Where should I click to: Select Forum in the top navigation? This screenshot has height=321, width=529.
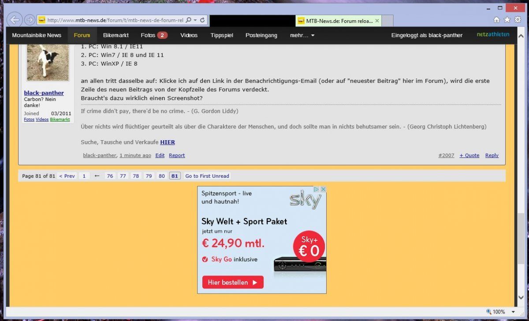pyautogui.click(x=82, y=35)
